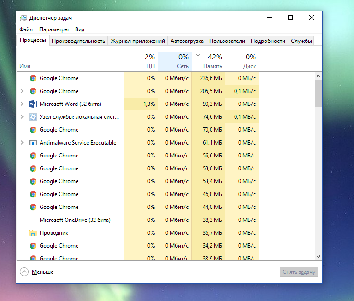
Task: Expand the Microsoft Word (32 бита) process
Action: (x=22, y=104)
